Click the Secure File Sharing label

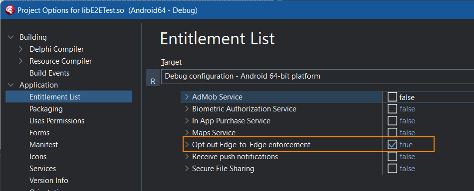coord(223,169)
